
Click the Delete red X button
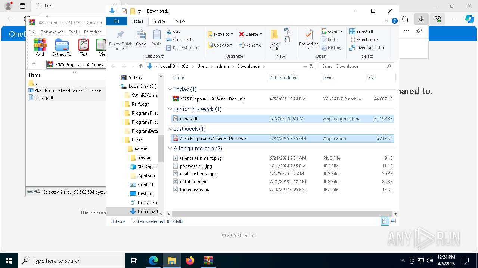[x=248, y=34]
